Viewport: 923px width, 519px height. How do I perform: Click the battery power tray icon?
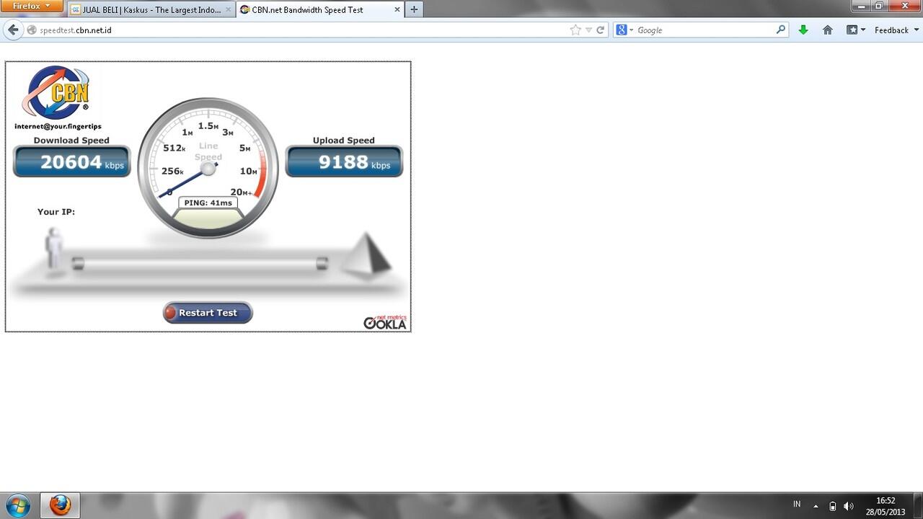[832, 506]
